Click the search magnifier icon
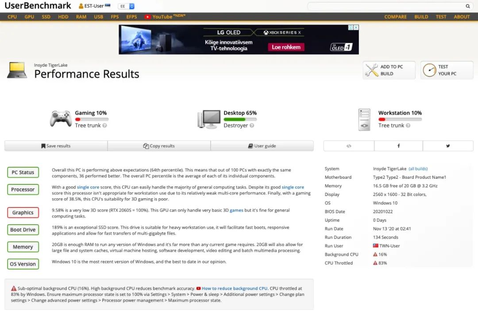Viewport: 478px width, 315px height. point(468,6)
